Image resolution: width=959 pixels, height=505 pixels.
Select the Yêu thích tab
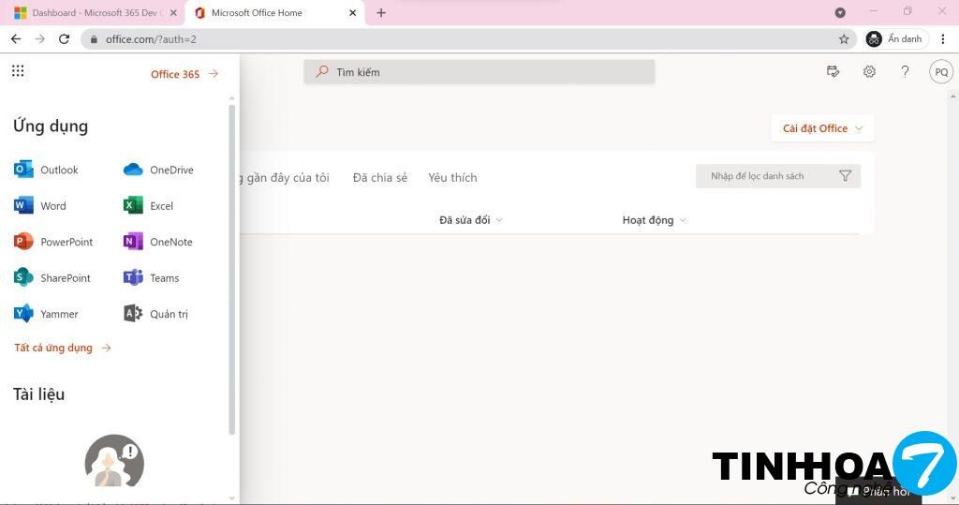452,177
